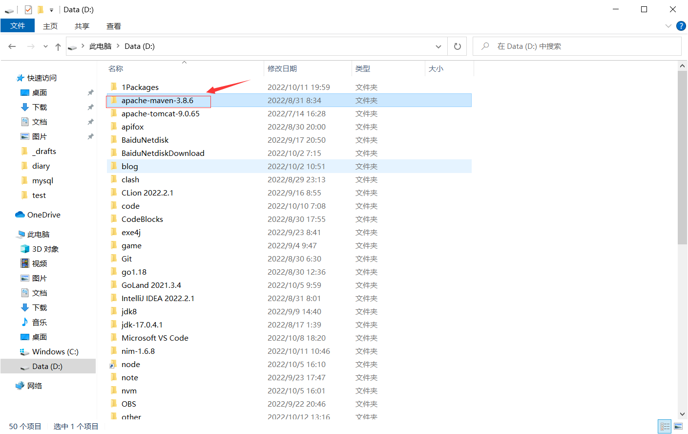The height and width of the screenshot is (434, 688).
Task: Click the Properties quick access icon
Action: click(28, 9)
